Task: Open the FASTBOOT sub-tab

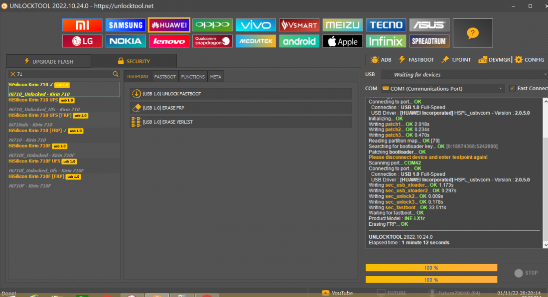Action: (165, 77)
